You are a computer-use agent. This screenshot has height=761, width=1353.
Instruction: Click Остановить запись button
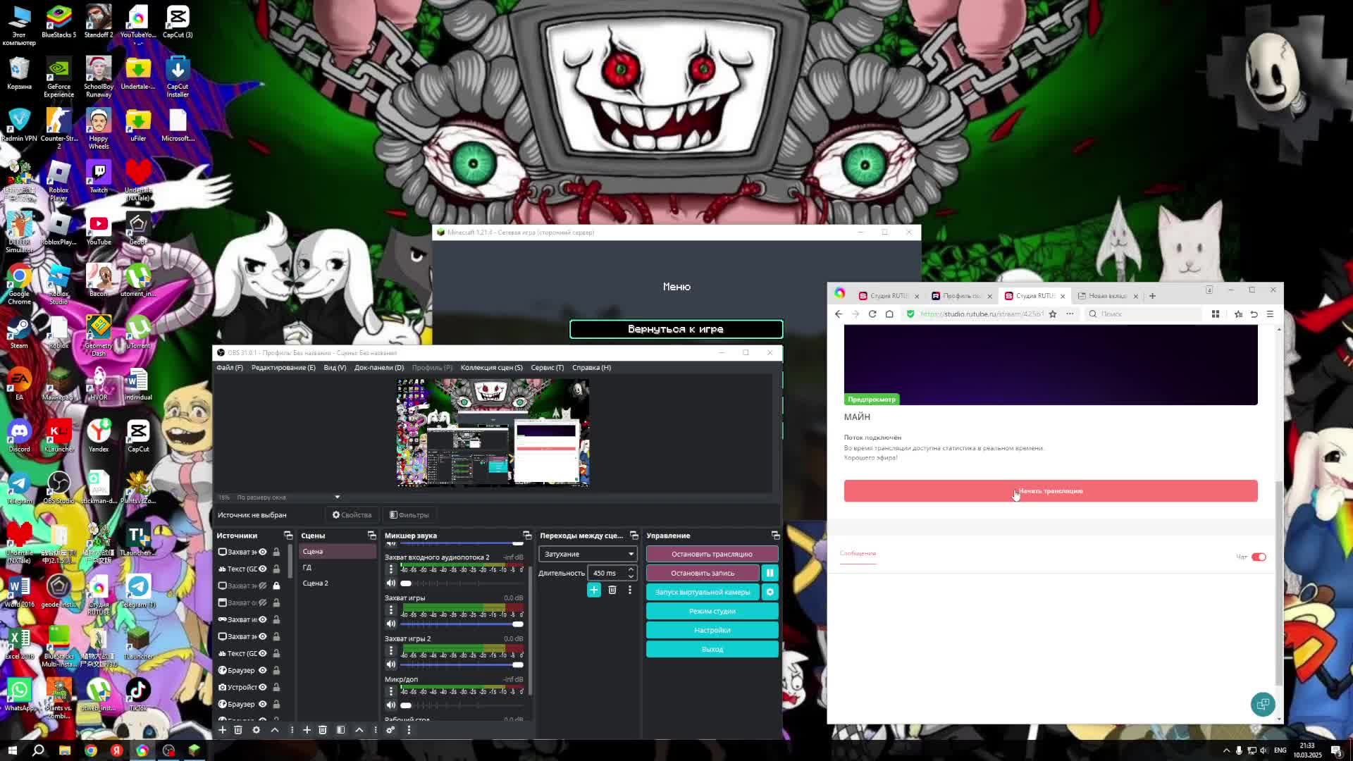703,573
